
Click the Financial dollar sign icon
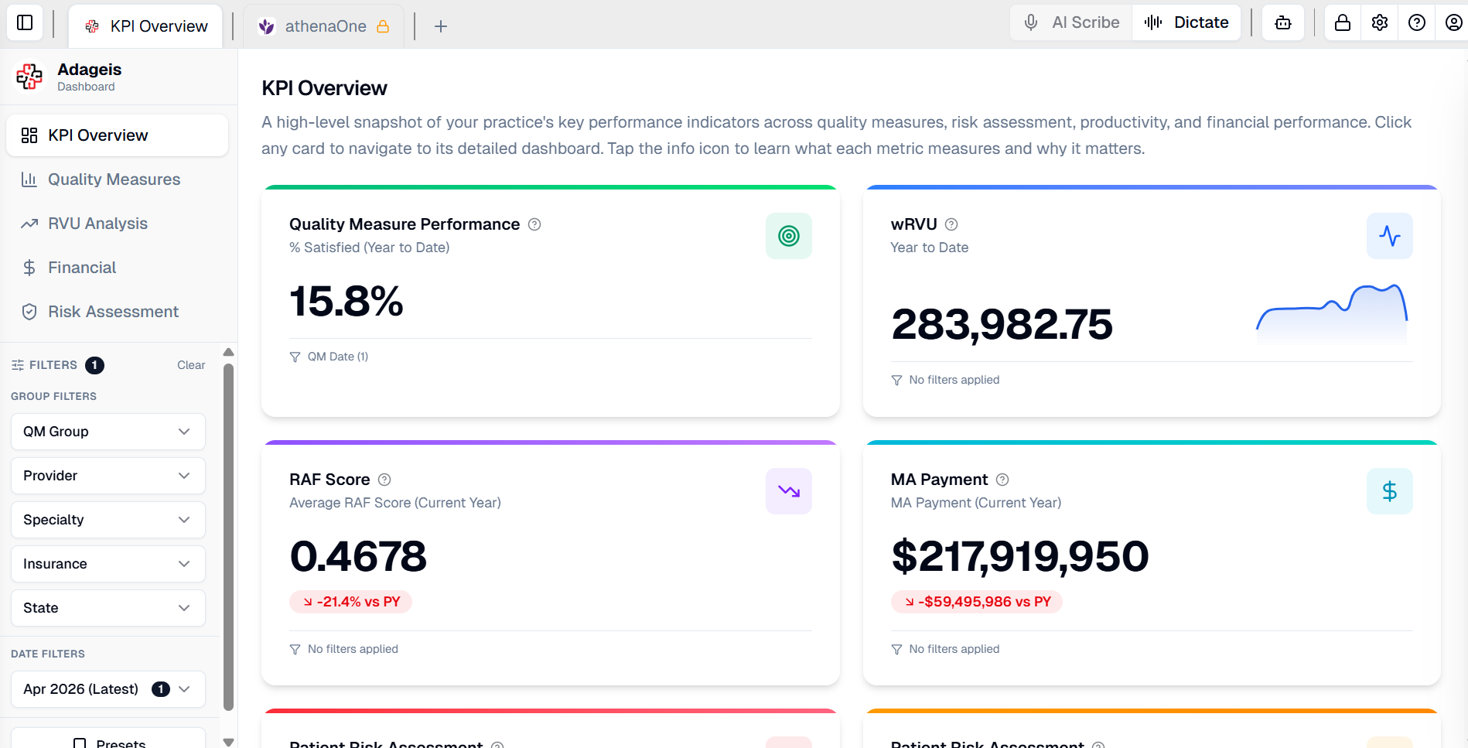(29, 268)
